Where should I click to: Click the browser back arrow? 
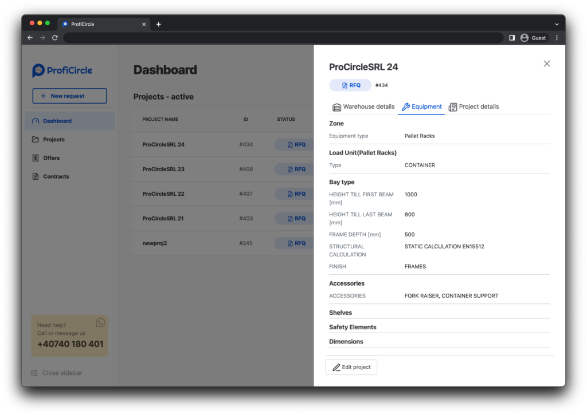30,38
